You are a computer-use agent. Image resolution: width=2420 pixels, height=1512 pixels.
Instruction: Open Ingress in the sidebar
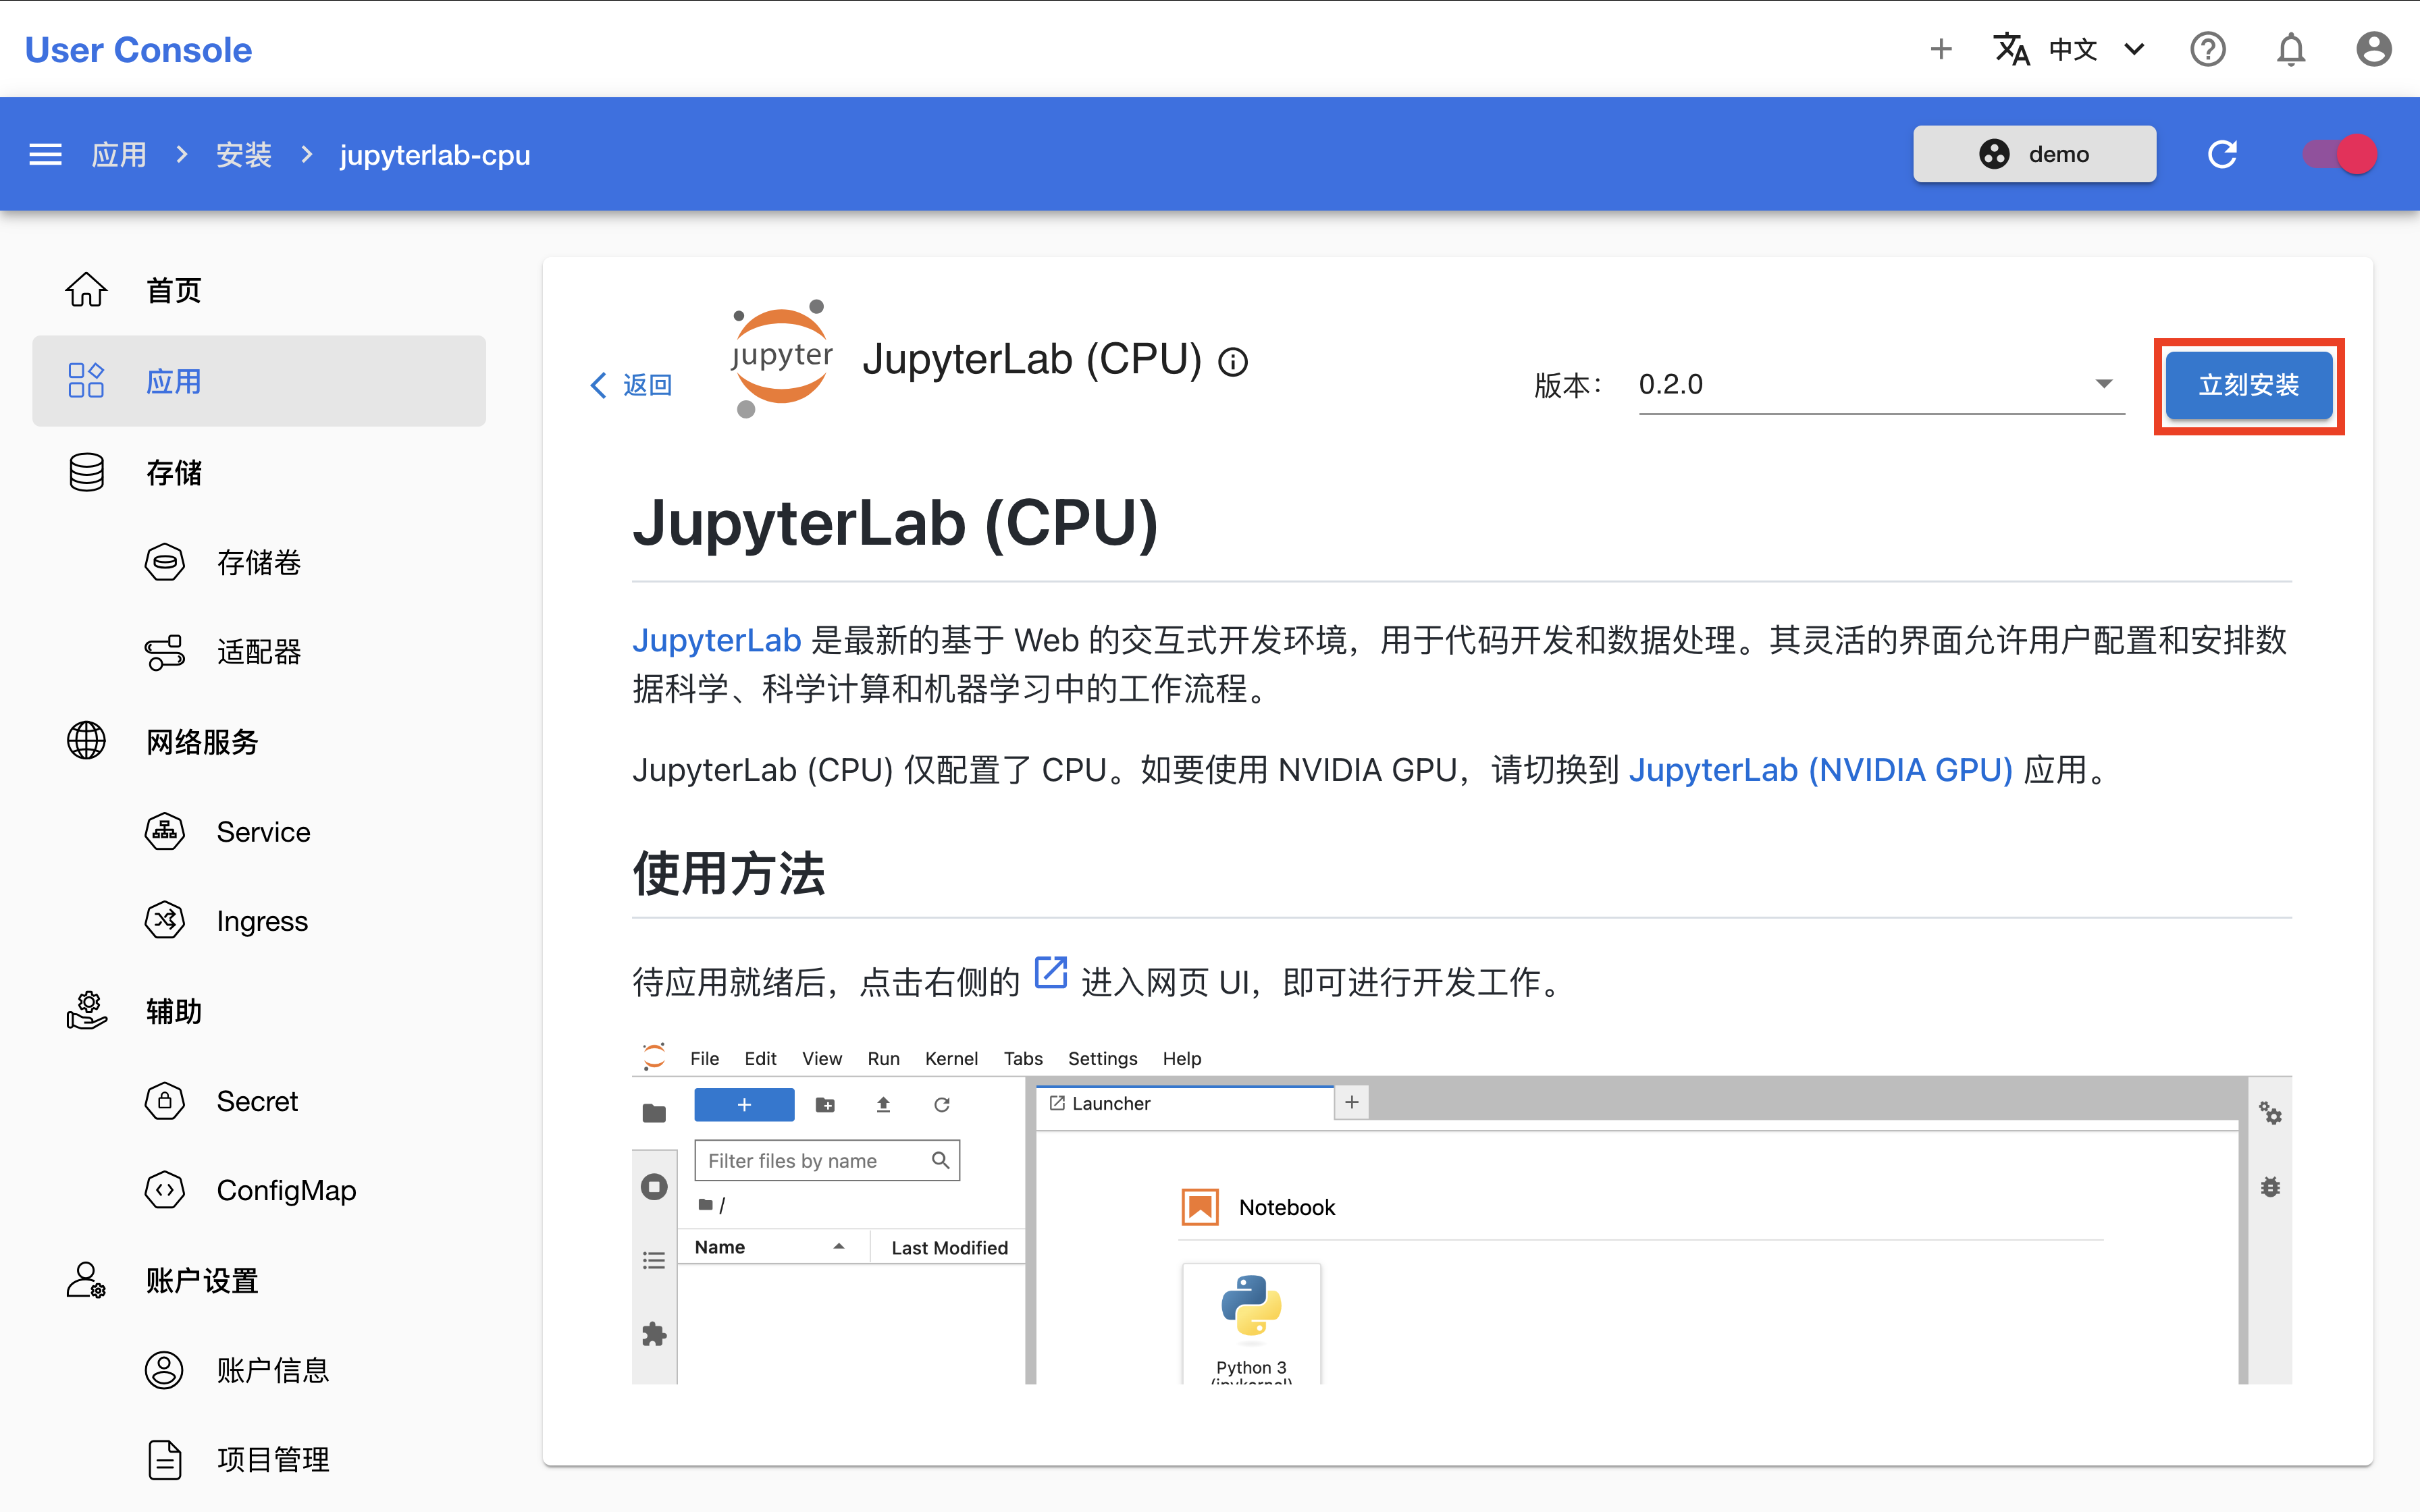coord(262,920)
